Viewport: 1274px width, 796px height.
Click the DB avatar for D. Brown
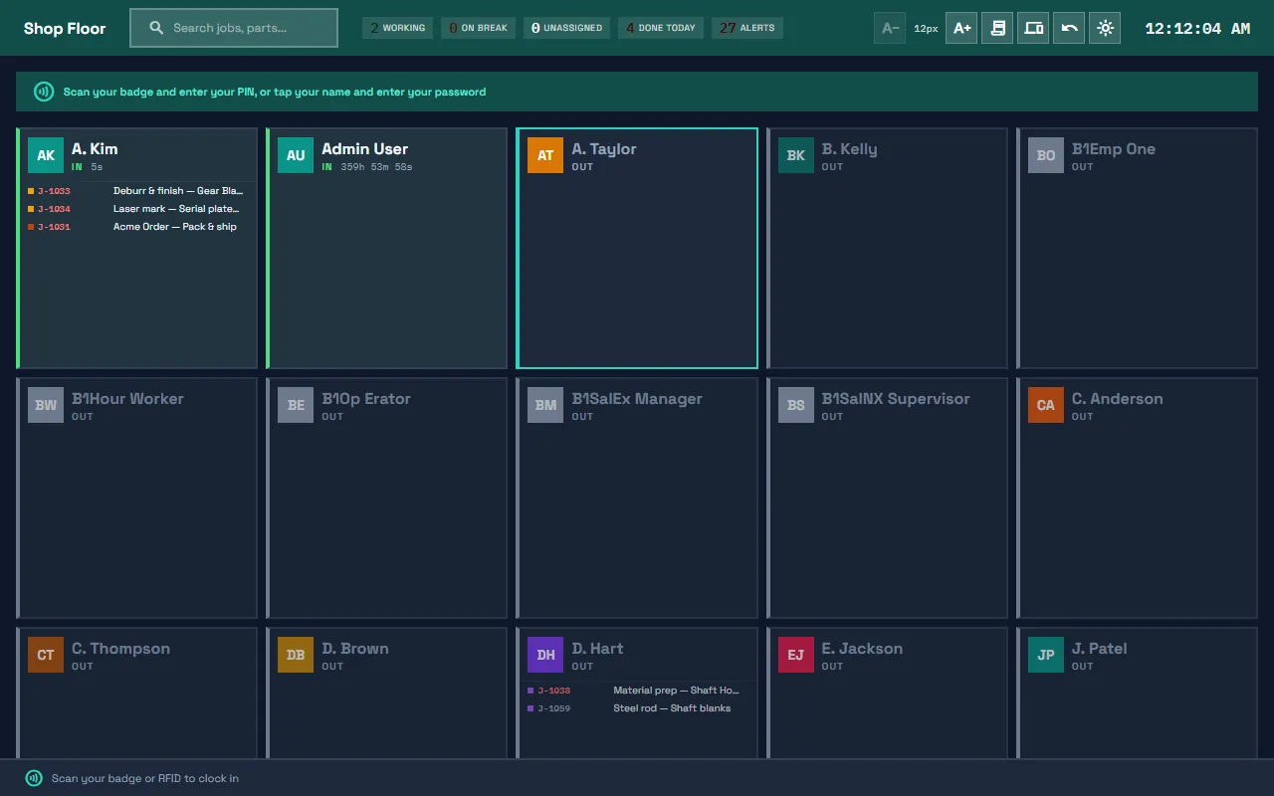[x=296, y=655]
